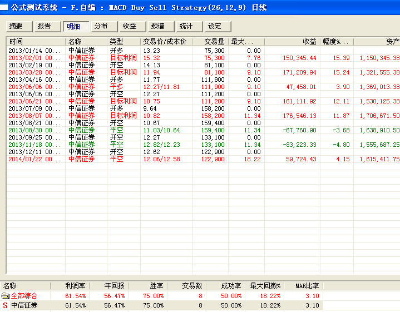This screenshot has height=312, width=400.
Task: Click 18.22% drawdown in 全部综合 row
Action: tap(270, 296)
